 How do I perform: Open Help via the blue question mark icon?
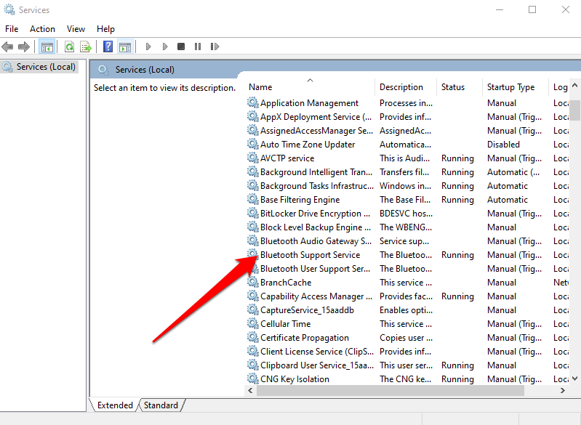(x=108, y=46)
